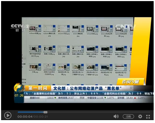Click the 07:26 on-screen clock
The height and width of the screenshot is (123, 155).
click(19, 96)
